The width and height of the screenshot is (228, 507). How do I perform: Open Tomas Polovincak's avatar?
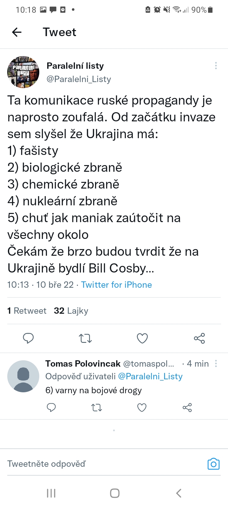click(x=23, y=376)
